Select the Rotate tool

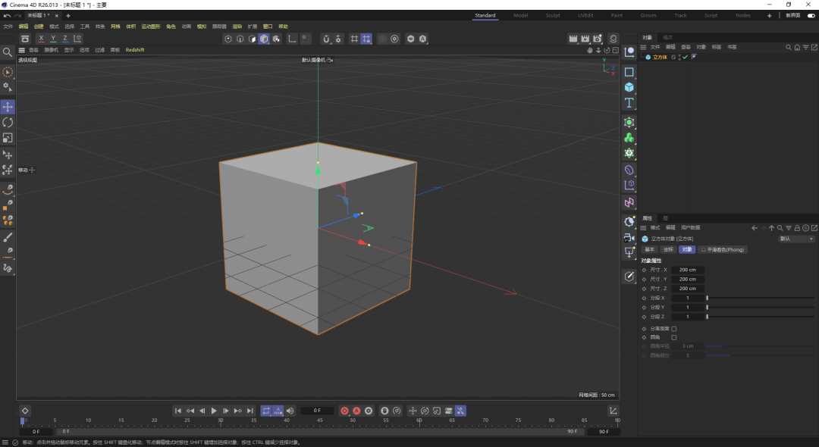point(8,122)
